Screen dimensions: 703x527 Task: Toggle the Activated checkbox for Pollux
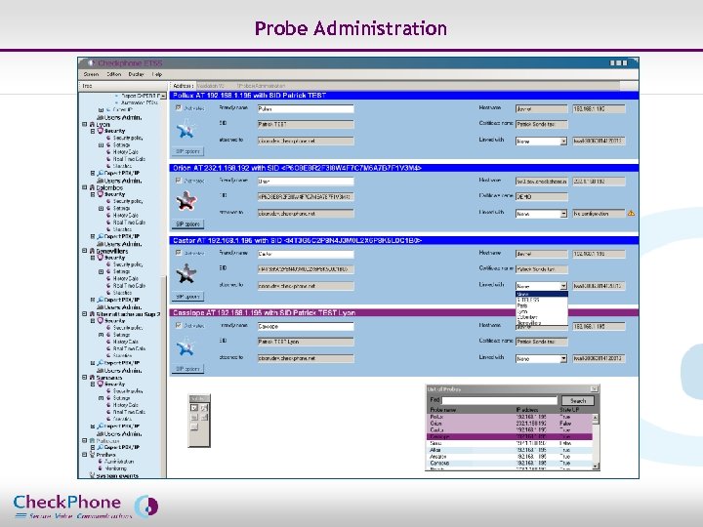(179, 108)
